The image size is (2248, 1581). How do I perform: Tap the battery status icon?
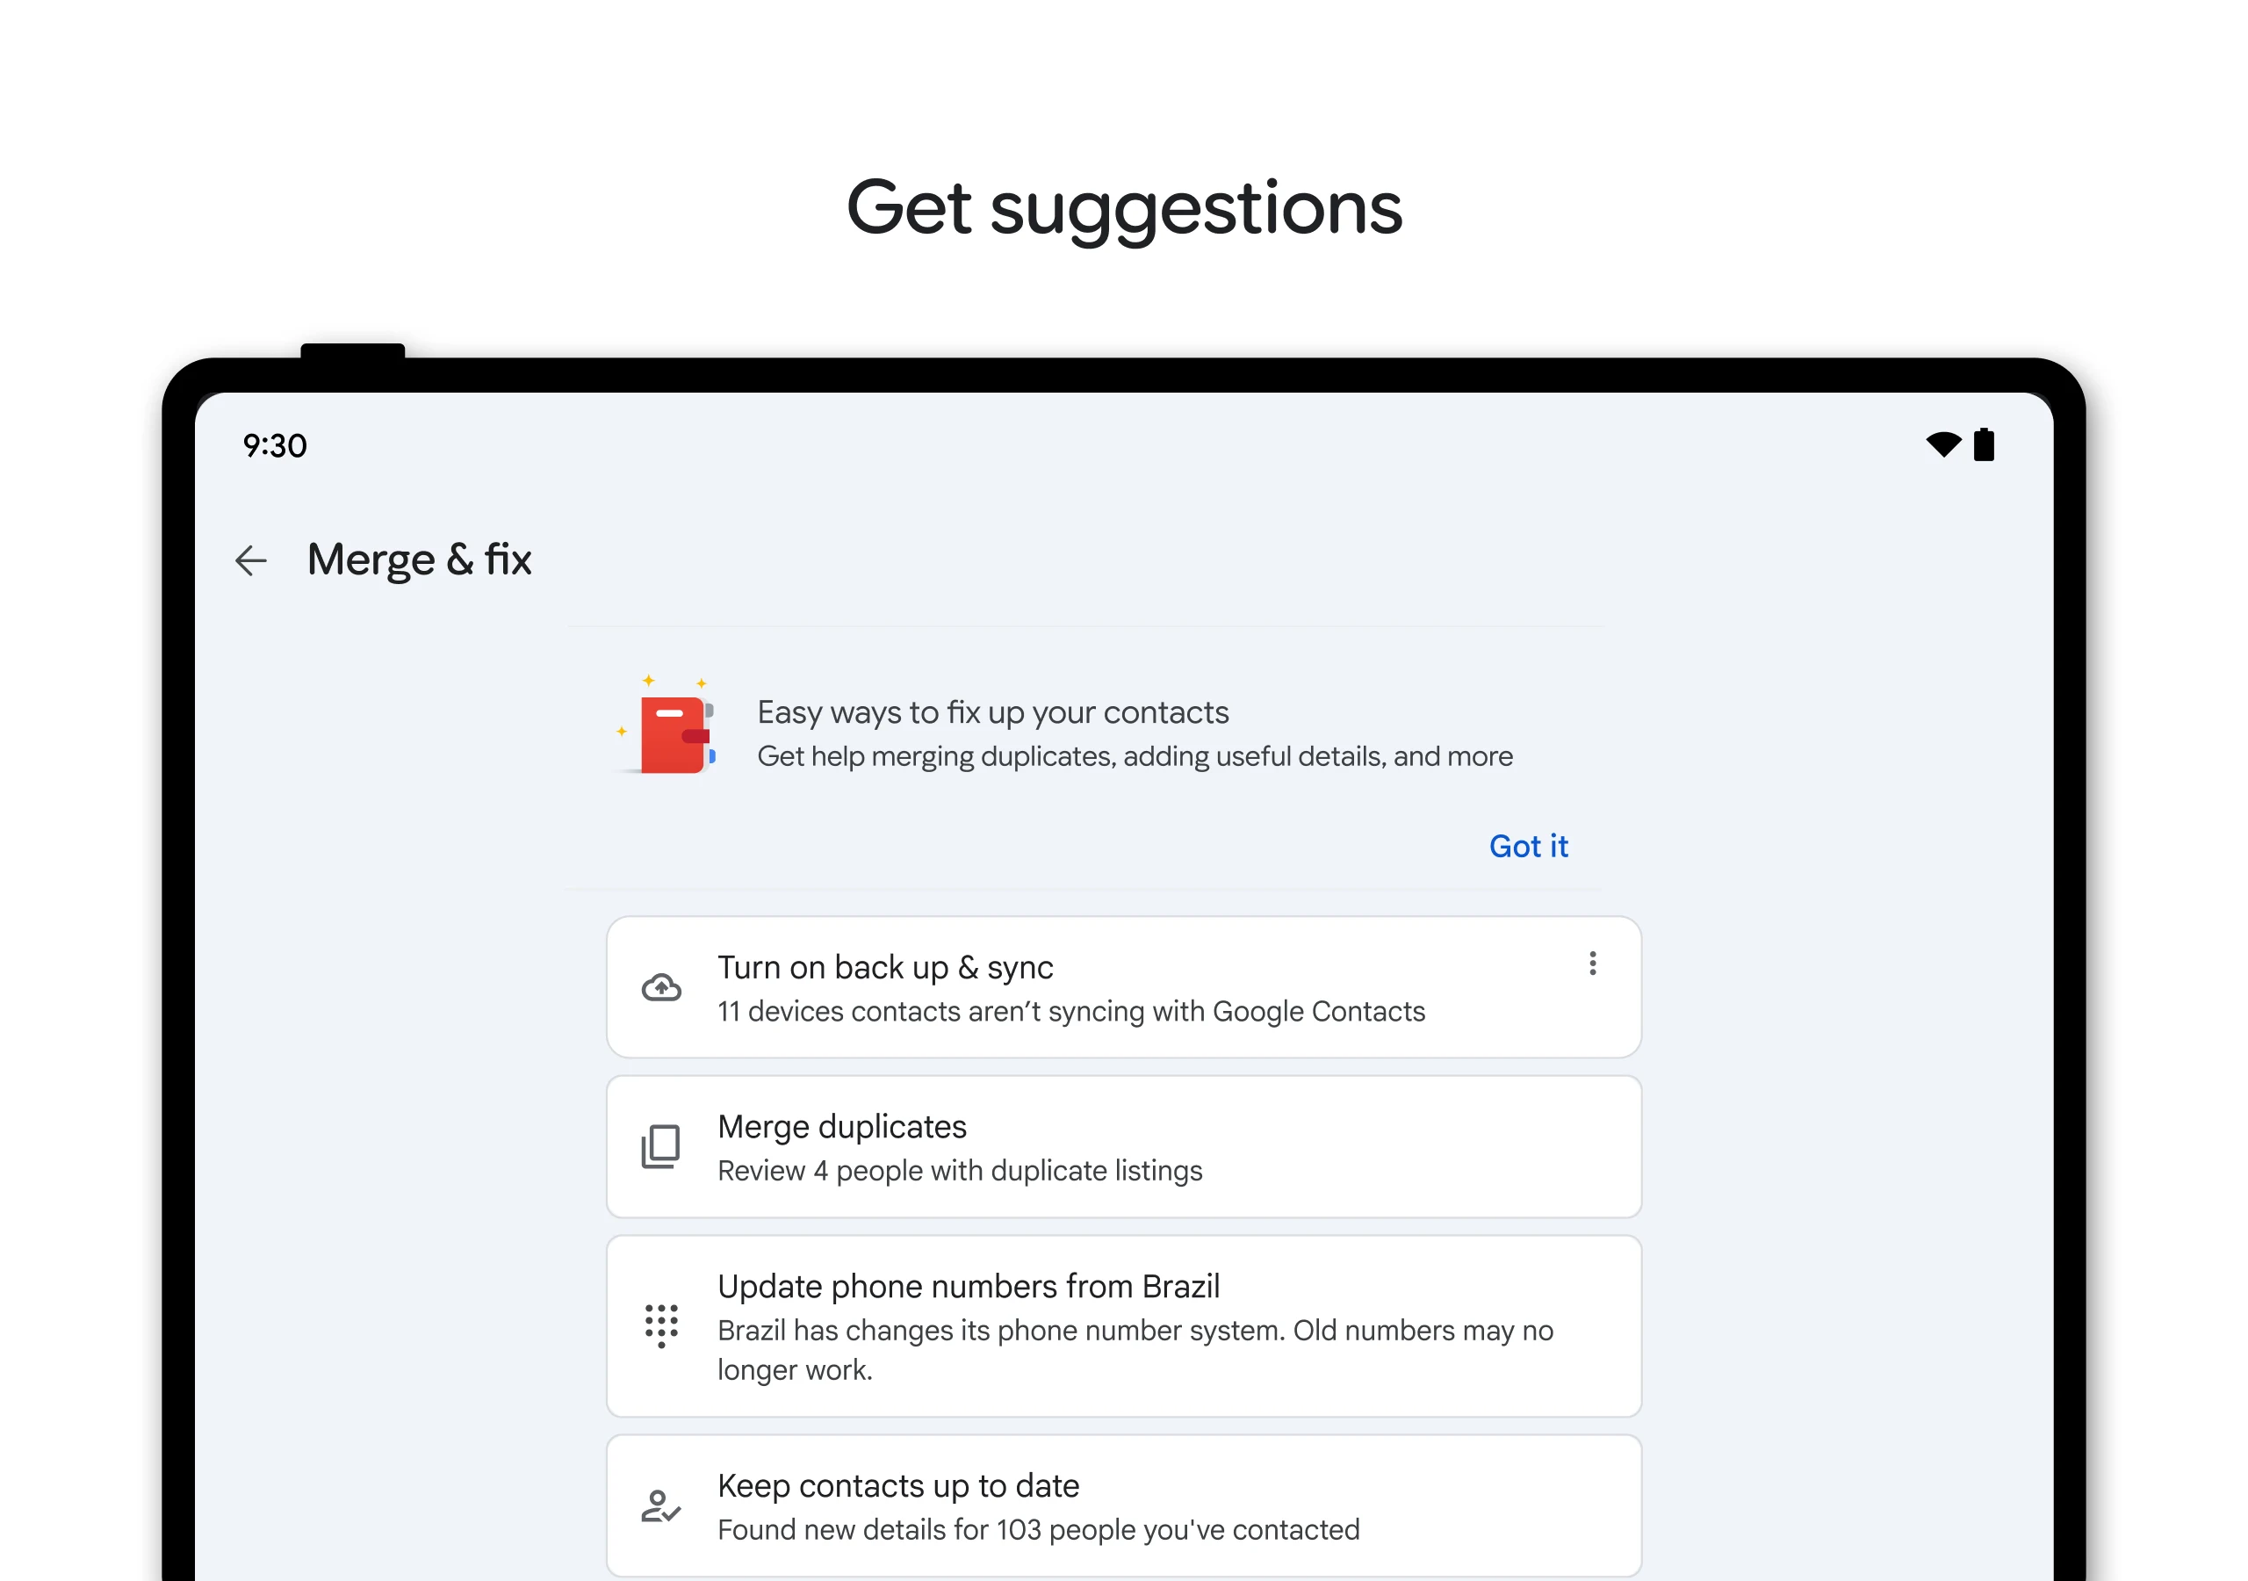click(x=1985, y=444)
